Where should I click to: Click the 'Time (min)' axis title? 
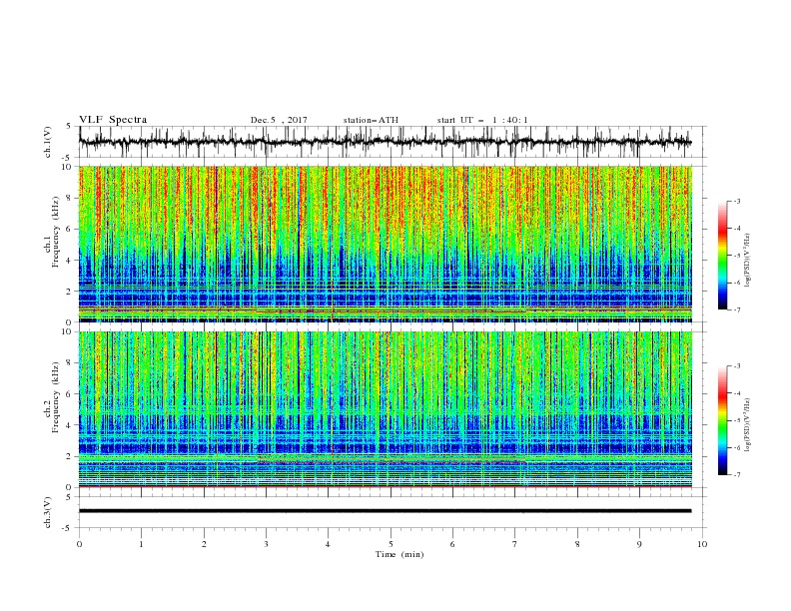pos(399,554)
